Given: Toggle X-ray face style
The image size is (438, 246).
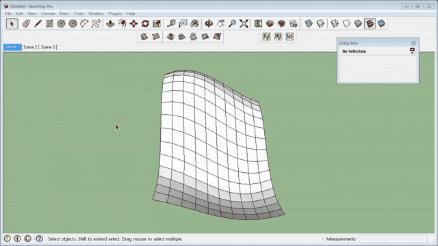Looking at the screenshot, I should click(x=309, y=24).
